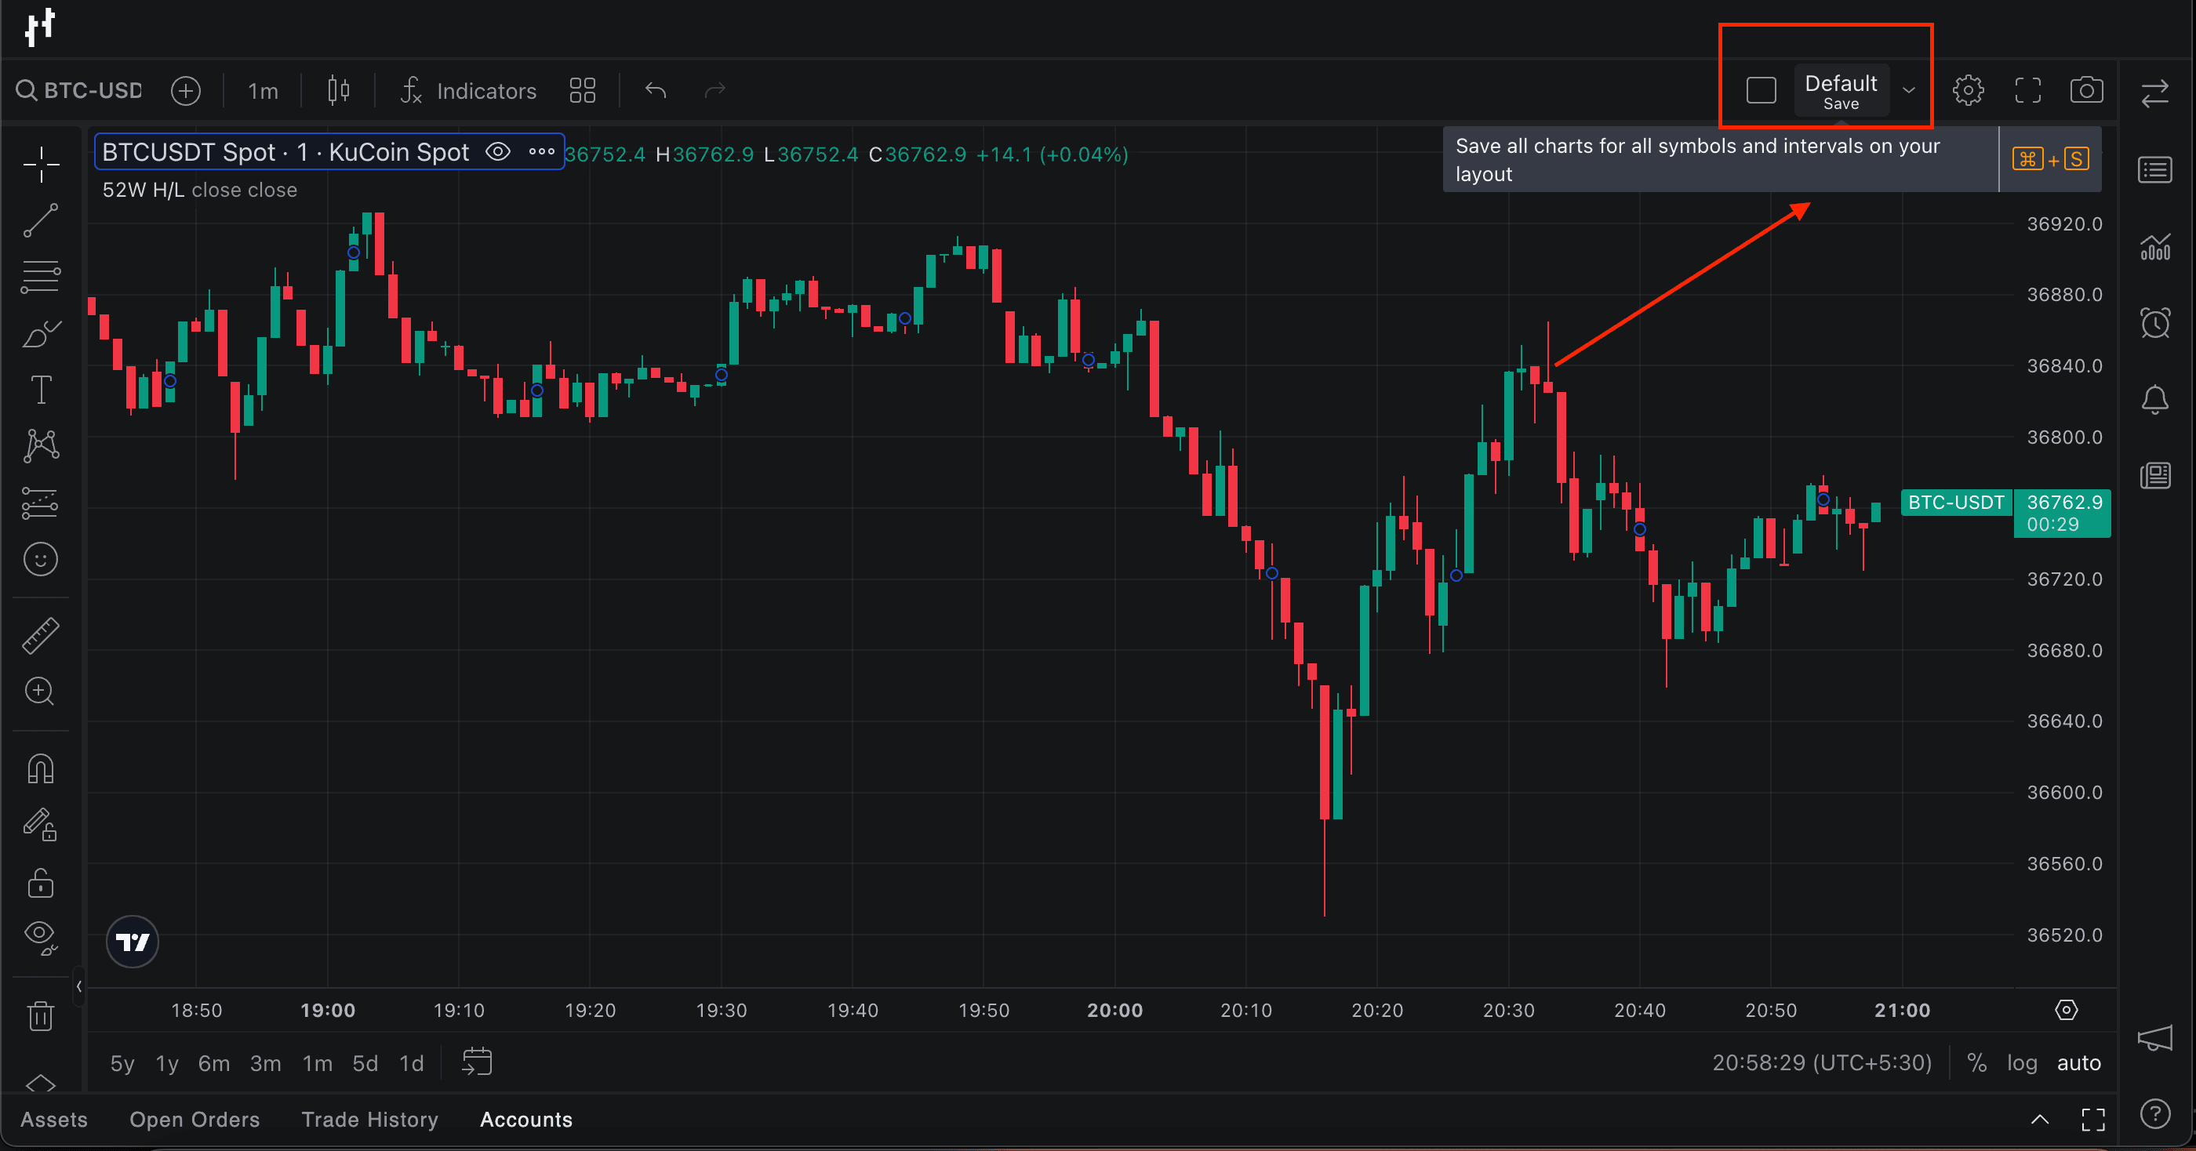Viewport: 2196px width, 1151px height.
Task: Select the trend line drawing tool
Action: coord(40,220)
